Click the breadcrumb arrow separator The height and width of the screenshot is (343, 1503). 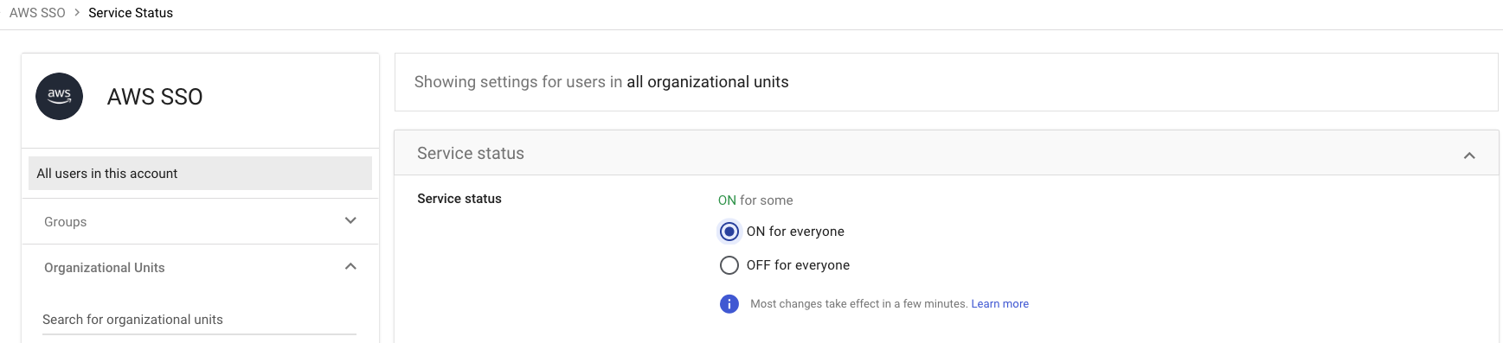[77, 12]
